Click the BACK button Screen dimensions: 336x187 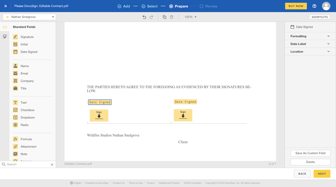click(x=302, y=174)
